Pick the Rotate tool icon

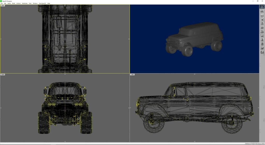coord(262,31)
